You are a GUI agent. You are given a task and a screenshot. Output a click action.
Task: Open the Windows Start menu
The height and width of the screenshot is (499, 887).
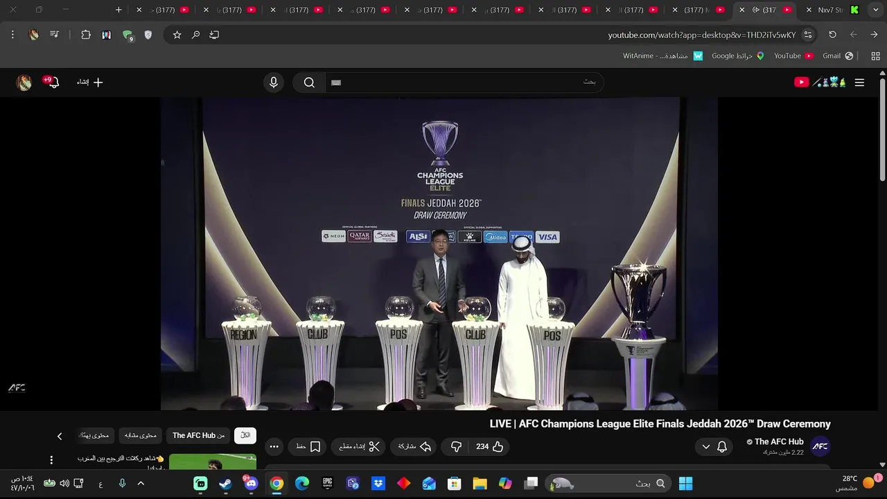point(685,483)
